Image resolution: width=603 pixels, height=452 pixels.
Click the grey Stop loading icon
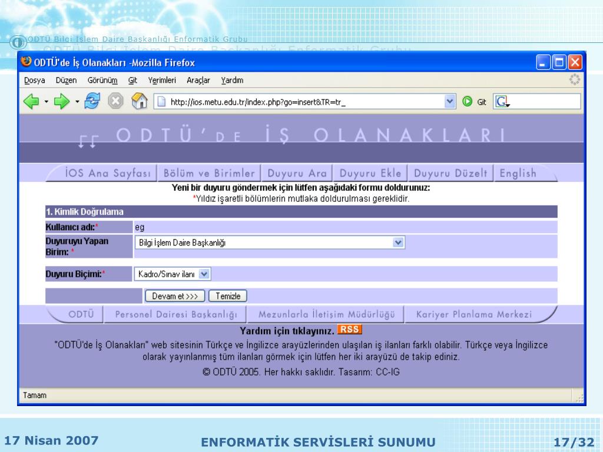pyautogui.click(x=115, y=101)
